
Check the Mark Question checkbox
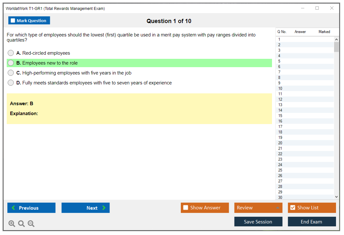(13, 21)
